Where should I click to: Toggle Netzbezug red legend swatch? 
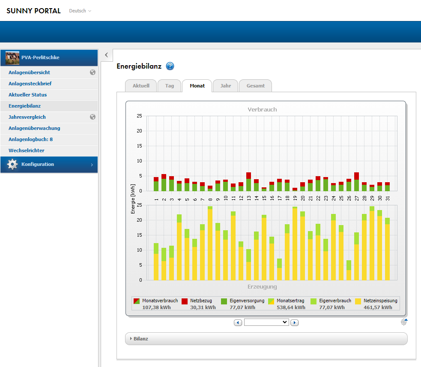point(185,301)
